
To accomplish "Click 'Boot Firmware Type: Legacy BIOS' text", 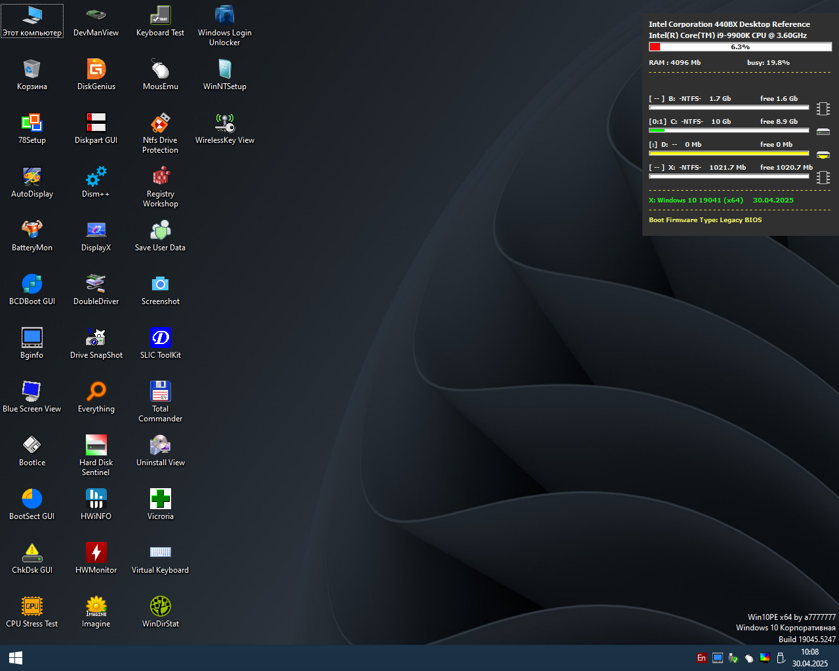I will point(705,220).
